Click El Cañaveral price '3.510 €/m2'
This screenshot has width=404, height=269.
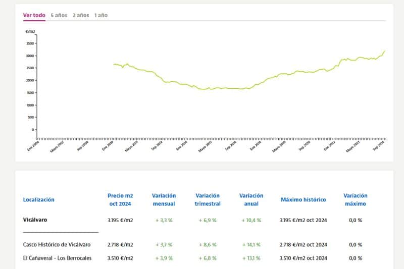coord(120,258)
